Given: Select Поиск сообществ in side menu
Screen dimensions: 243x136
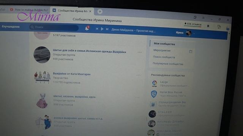Looking at the screenshot, I should tap(164, 57).
